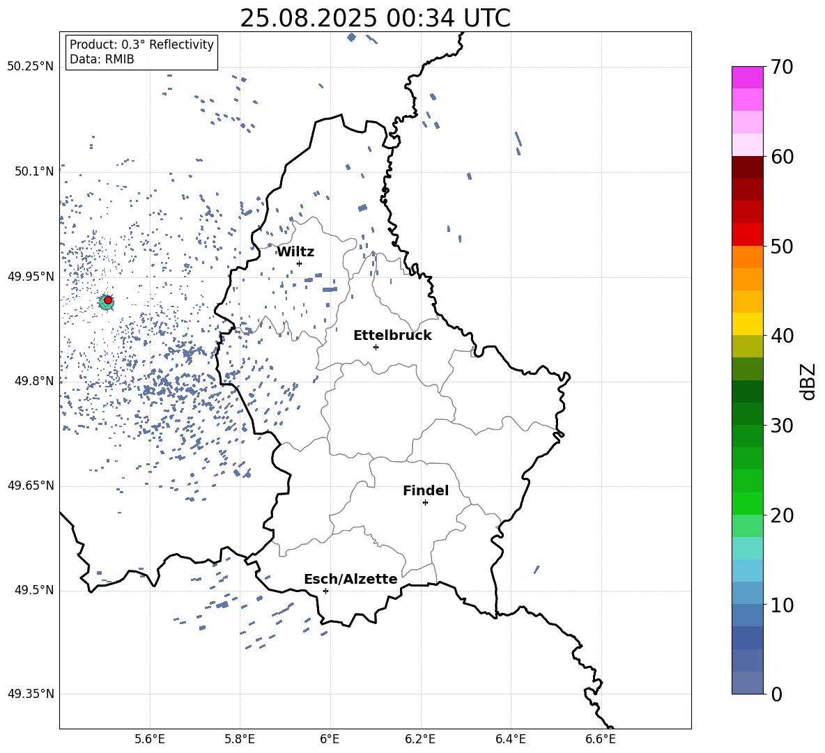Screen dimensions: 825x753
Task: Click the 49.5°N latitude label
Action: (x=34, y=590)
